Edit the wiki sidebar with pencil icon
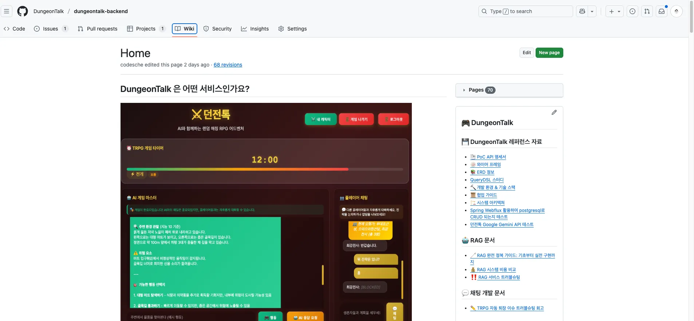The image size is (694, 321). pyautogui.click(x=554, y=112)
